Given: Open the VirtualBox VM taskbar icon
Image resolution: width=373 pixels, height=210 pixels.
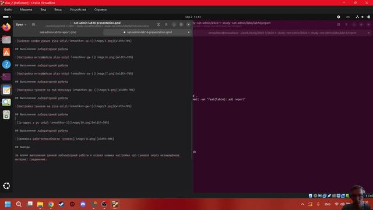Looking at the screenshot, I should coord(115,204).
